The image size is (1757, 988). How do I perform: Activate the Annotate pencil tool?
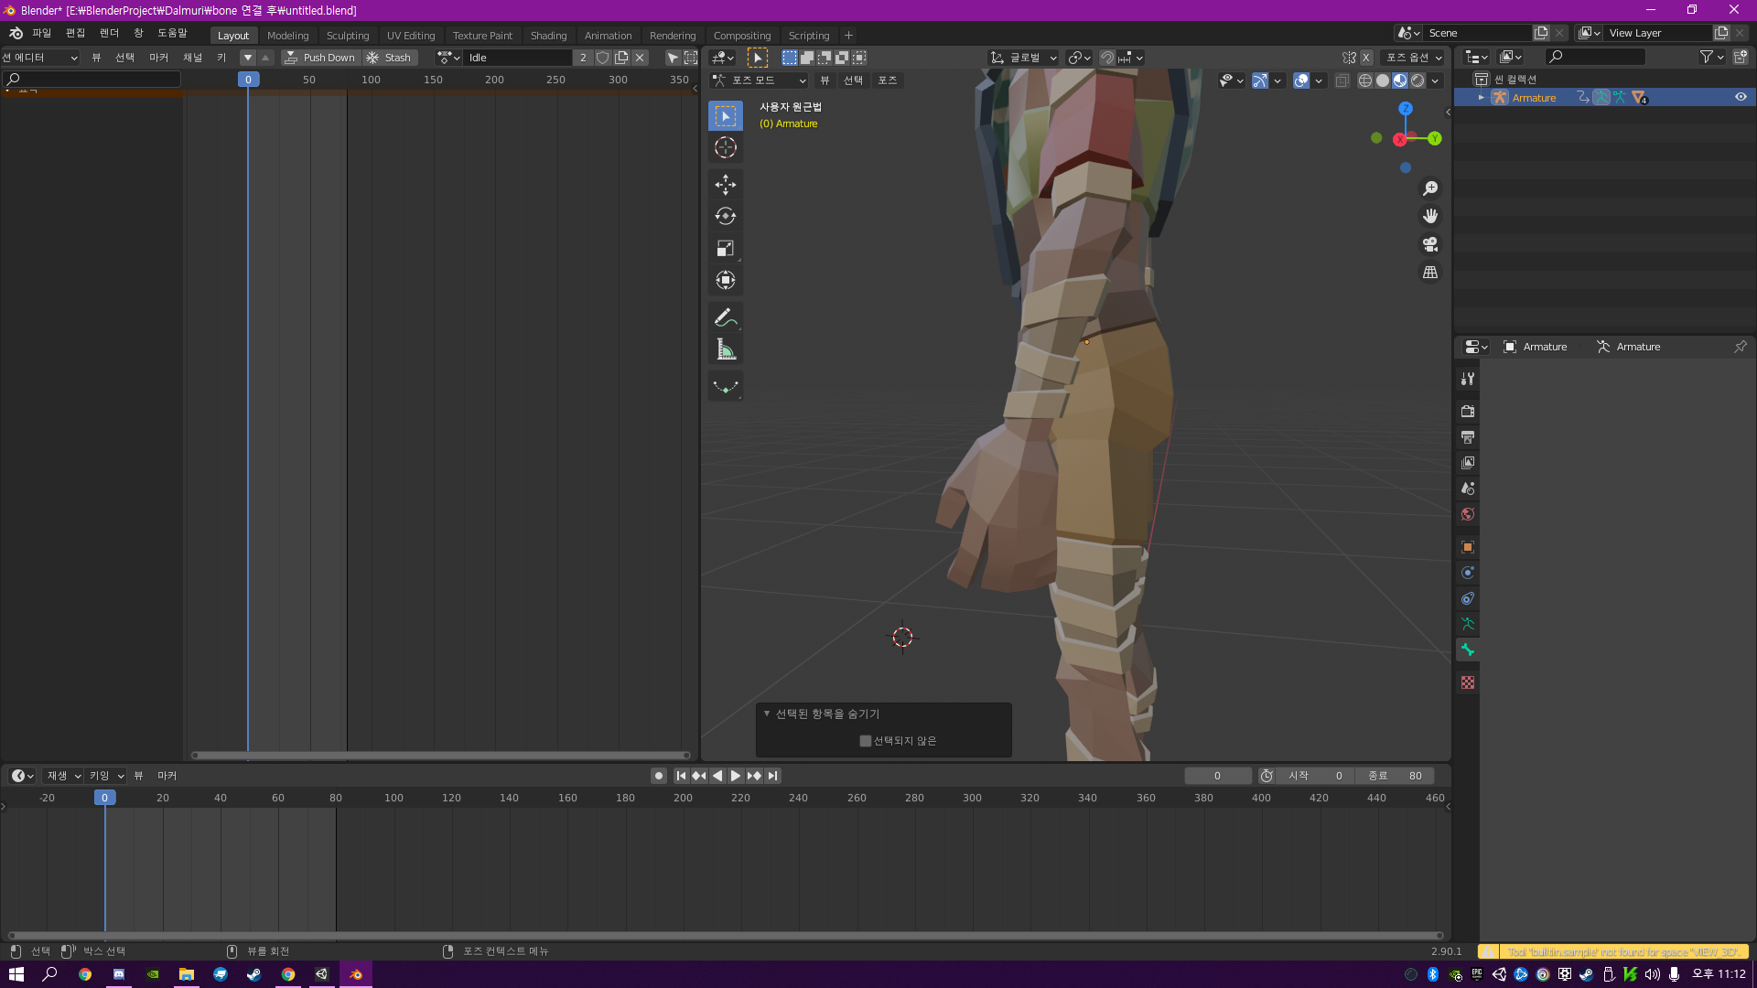725,317
